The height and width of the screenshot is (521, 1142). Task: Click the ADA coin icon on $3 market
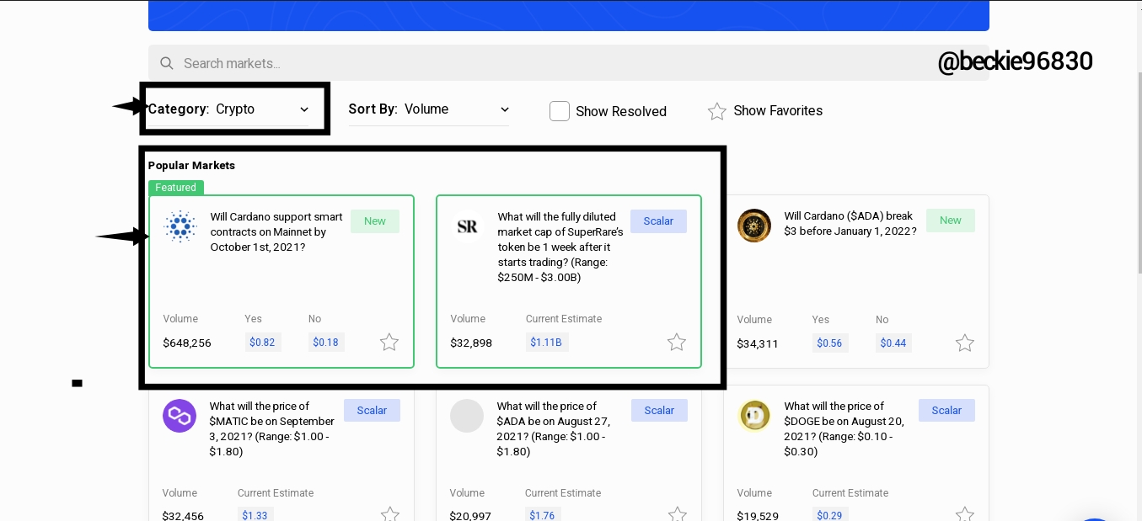click(754, 226)
